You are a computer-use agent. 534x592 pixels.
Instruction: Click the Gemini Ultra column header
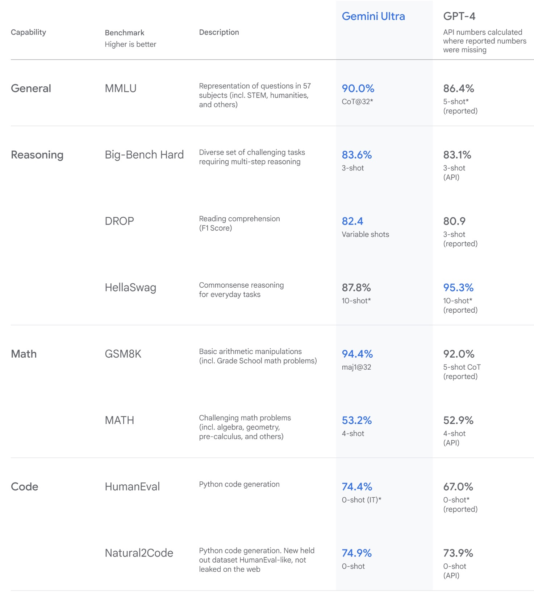(x=373, y=16)
